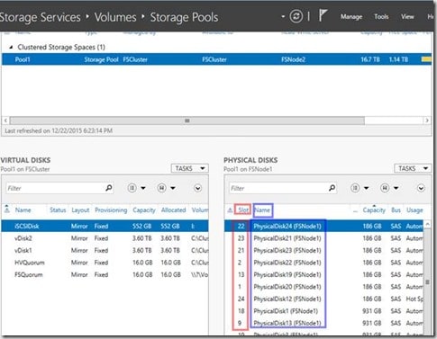Open dropdown arrow next to Physical Disks saved queries
The height and width of the screenshot is (339, 437).
point(396,188)
